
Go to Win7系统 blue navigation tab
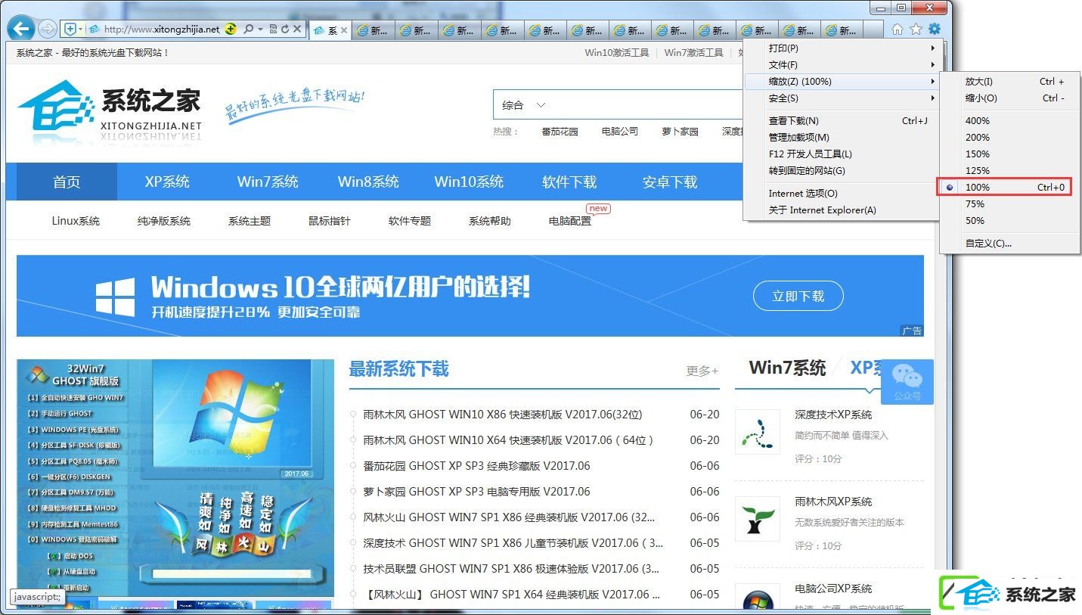[x=268, y=182]
